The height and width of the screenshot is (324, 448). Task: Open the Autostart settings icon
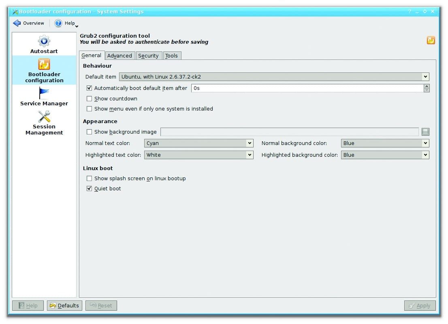click(44, 41)
